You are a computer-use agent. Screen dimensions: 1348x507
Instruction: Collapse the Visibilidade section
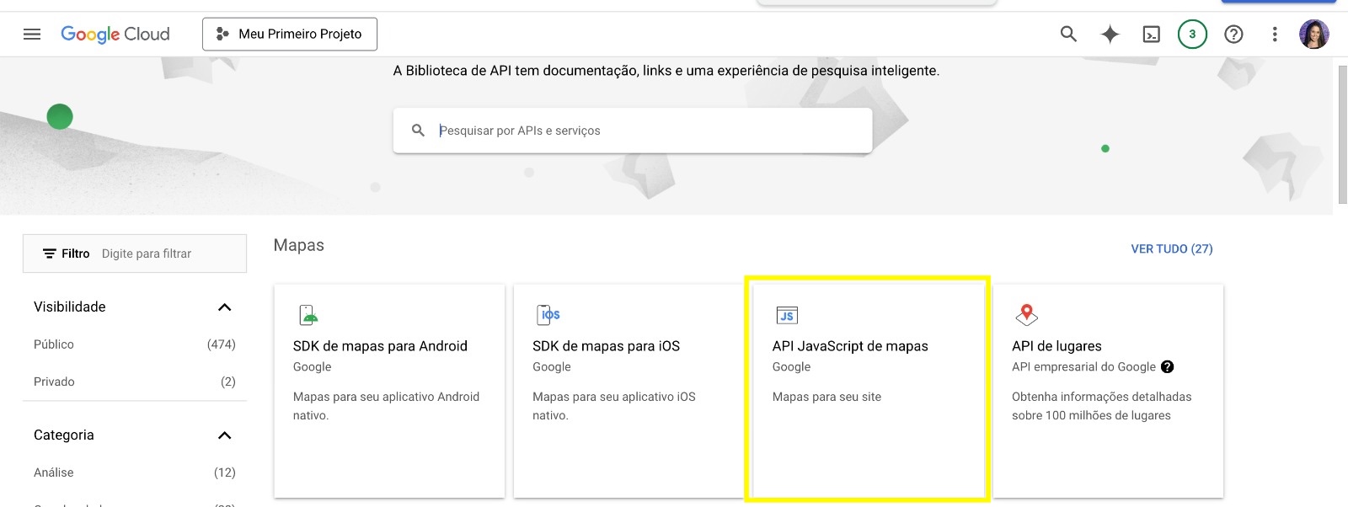coord(224,307)
